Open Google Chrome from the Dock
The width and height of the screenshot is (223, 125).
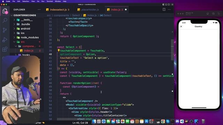tap(163, 121)
